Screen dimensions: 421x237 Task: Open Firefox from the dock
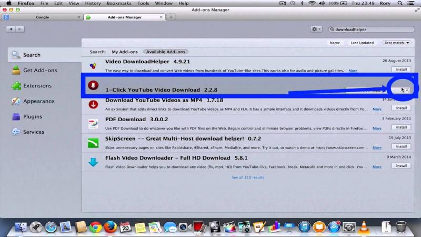pos(110,228)
